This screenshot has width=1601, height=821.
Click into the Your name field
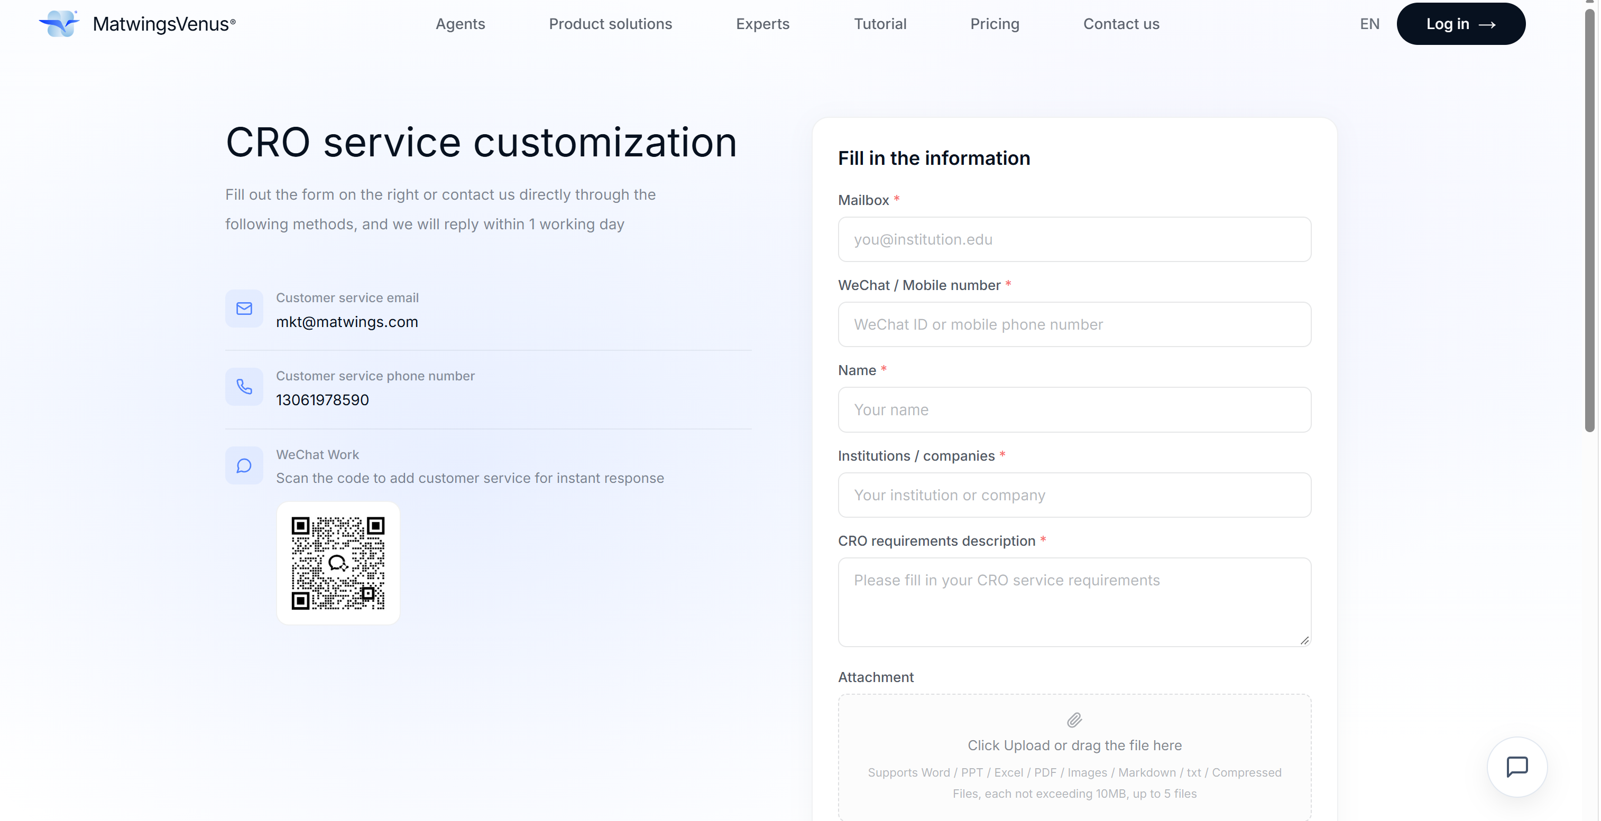click(x=1074, y=410)
